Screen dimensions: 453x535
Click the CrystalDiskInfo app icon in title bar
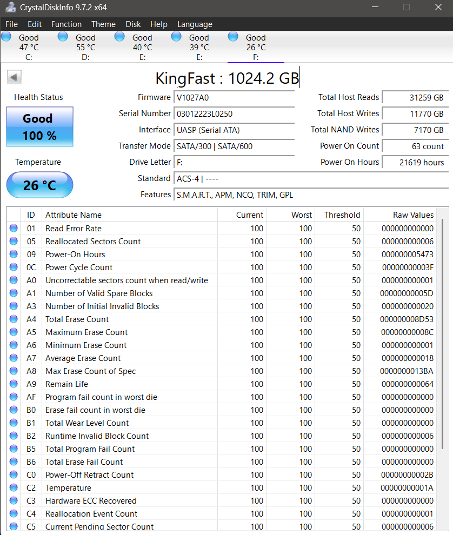click(x=11, y=7)
